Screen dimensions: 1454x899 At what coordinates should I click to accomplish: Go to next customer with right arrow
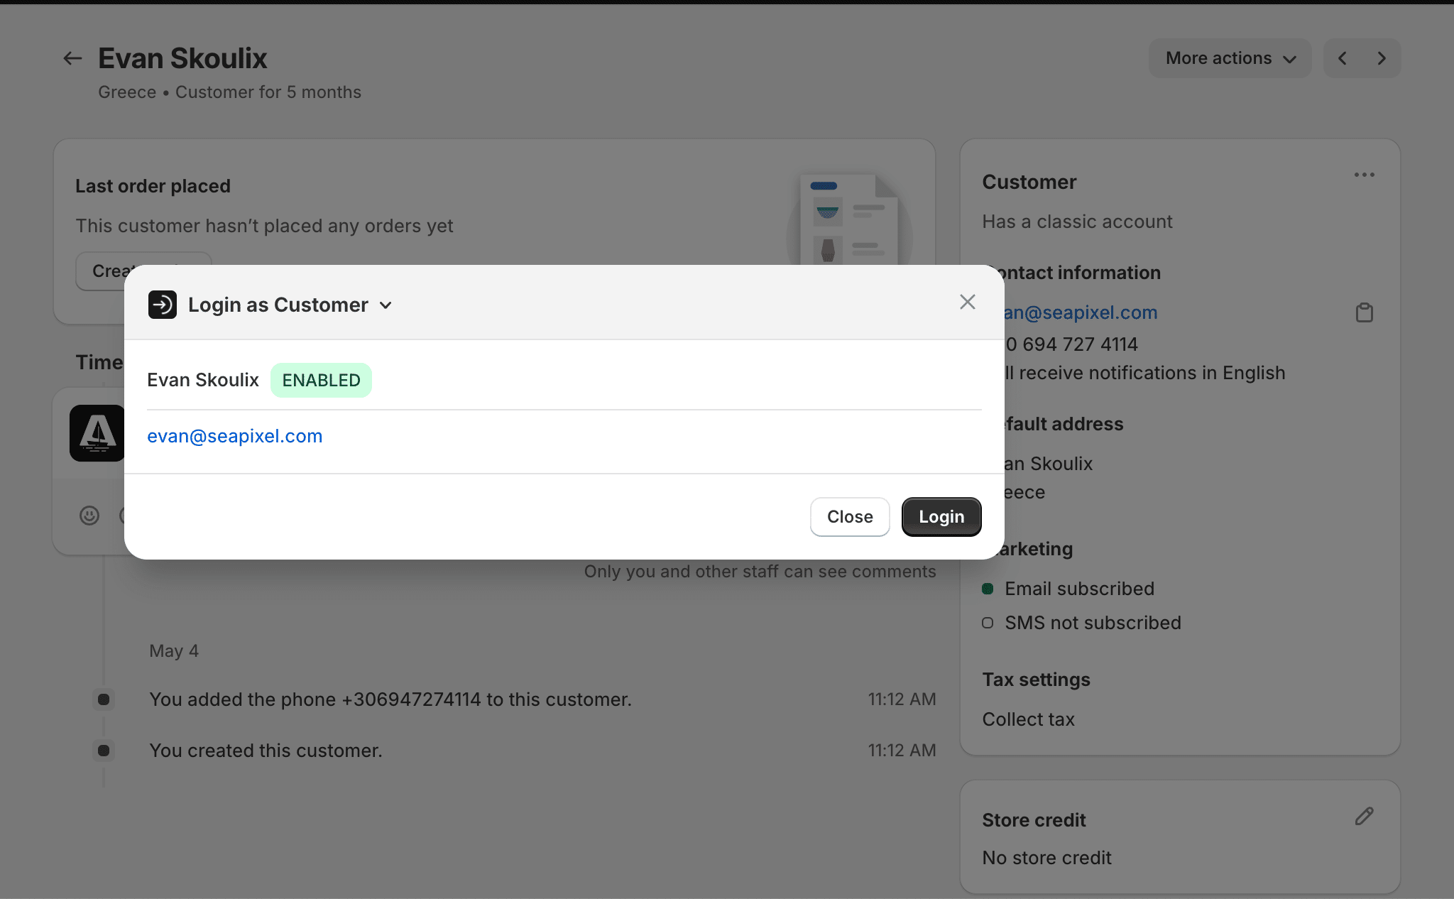[x=1381, y=58]
